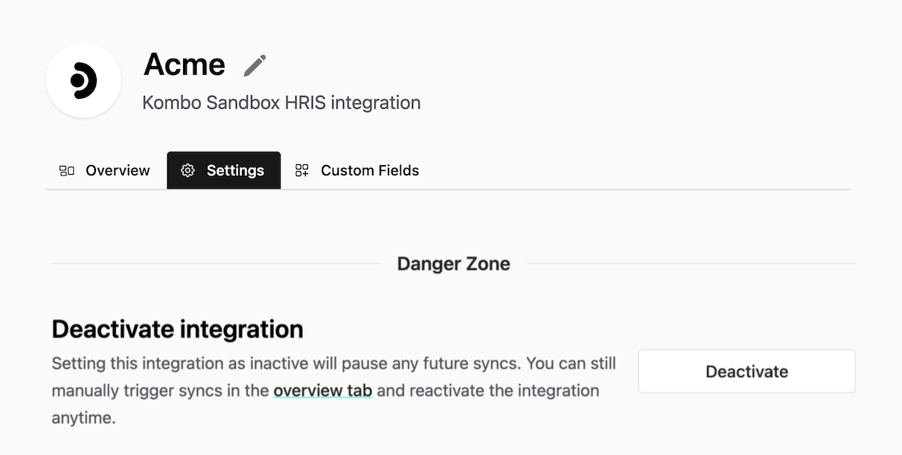Select the Settings tab
Screen dimensions: 902x455
click(224, 170)
